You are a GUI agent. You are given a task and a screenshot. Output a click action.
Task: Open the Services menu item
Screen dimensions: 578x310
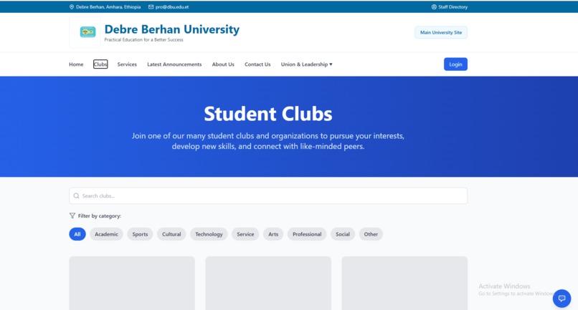(x=127, y=64)
